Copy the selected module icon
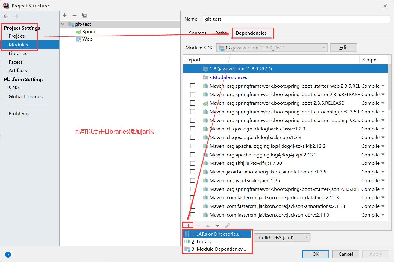Screen dimensions: 394x262 click(84, 15)
